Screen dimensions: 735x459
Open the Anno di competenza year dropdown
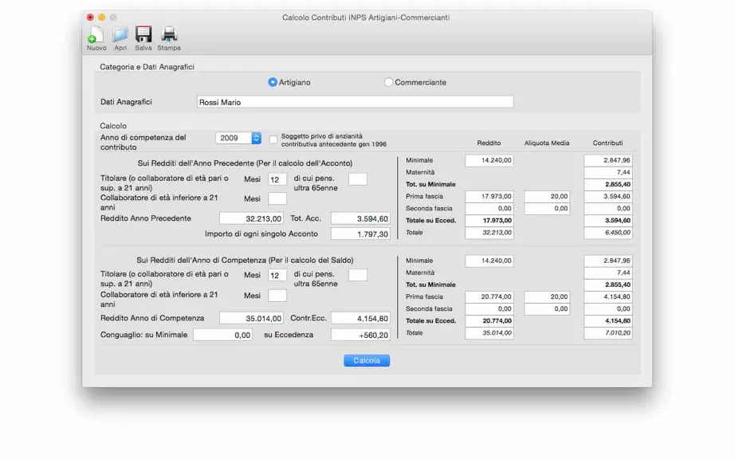pos(238,138)
